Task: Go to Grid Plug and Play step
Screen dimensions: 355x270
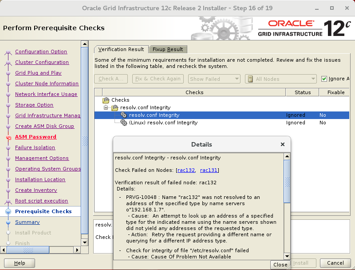Action: point(38,73)
